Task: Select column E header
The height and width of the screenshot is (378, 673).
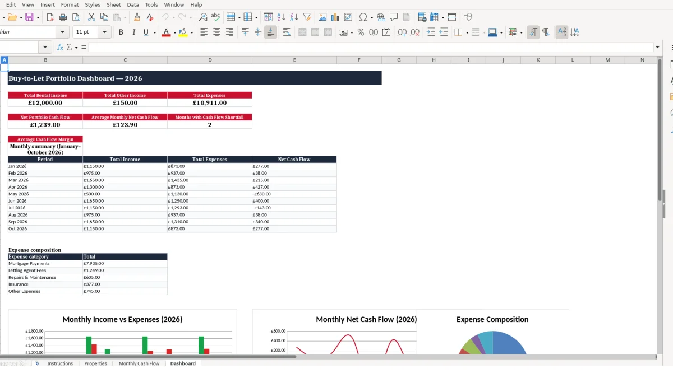Action: pos(294,60)
